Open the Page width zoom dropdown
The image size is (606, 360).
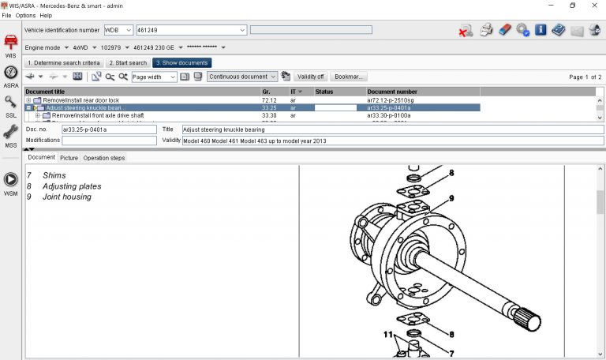click(x=173, y=77)
